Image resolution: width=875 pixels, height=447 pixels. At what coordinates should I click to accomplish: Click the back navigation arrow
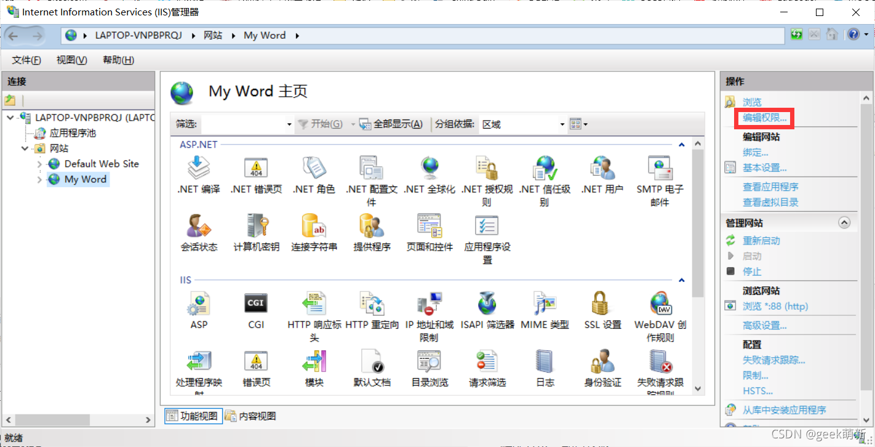[x=14, y=36]
